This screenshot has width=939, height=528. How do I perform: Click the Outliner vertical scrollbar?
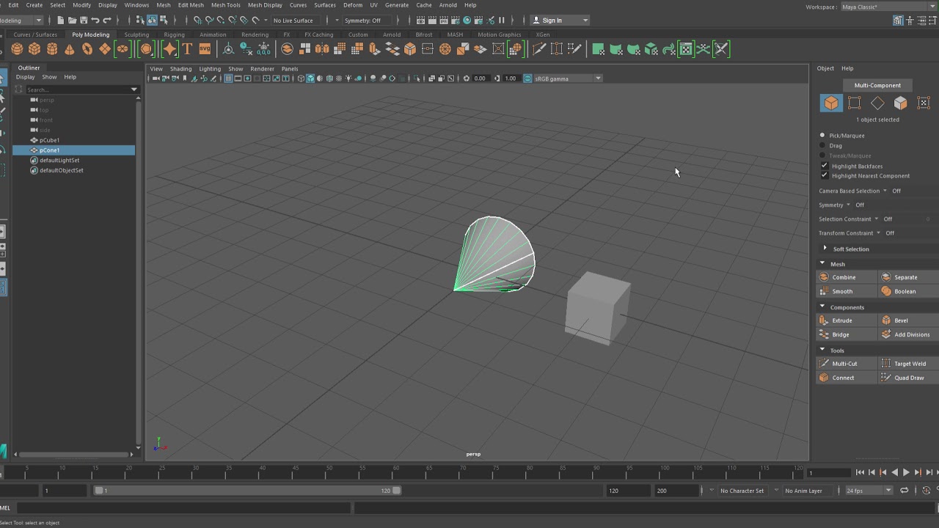coord(138,271)
